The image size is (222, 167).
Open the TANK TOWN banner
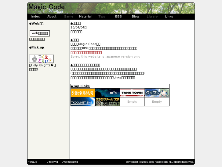132,93
